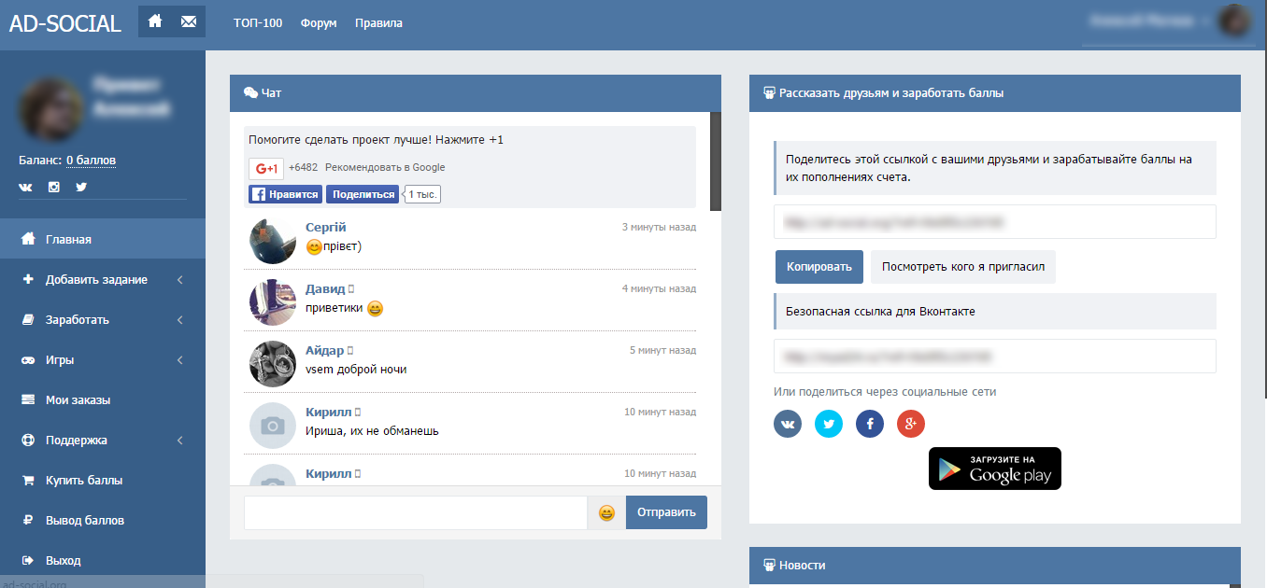Click the VK icon under balance

tap(25, 187)
